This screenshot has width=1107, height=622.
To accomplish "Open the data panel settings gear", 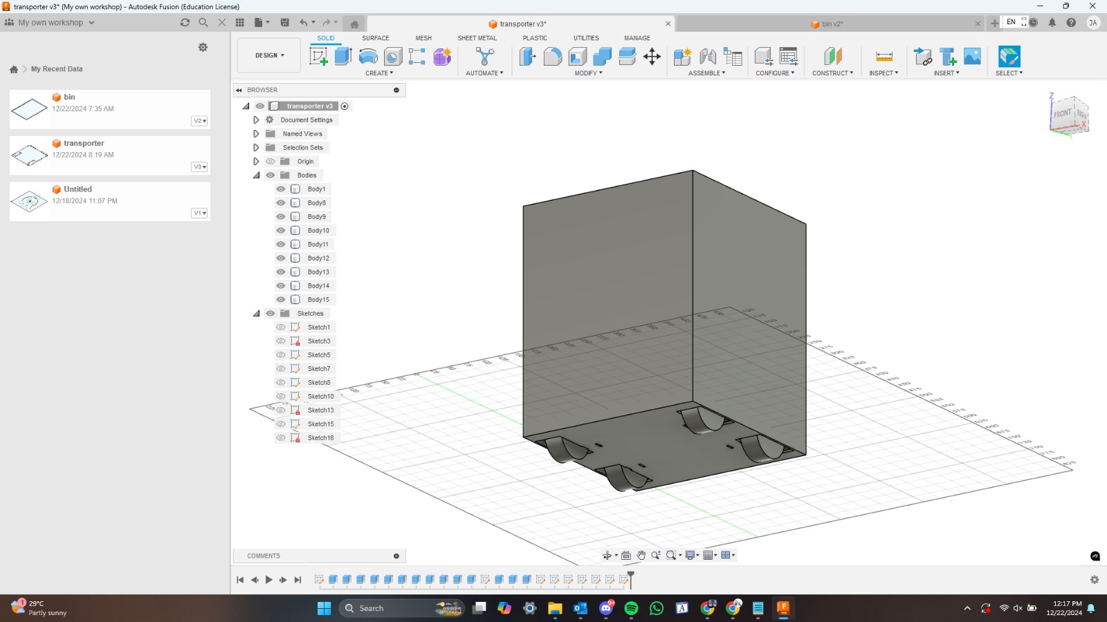I will pos(203,47).
